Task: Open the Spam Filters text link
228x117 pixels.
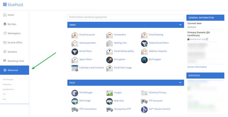Action: (86, 59)
